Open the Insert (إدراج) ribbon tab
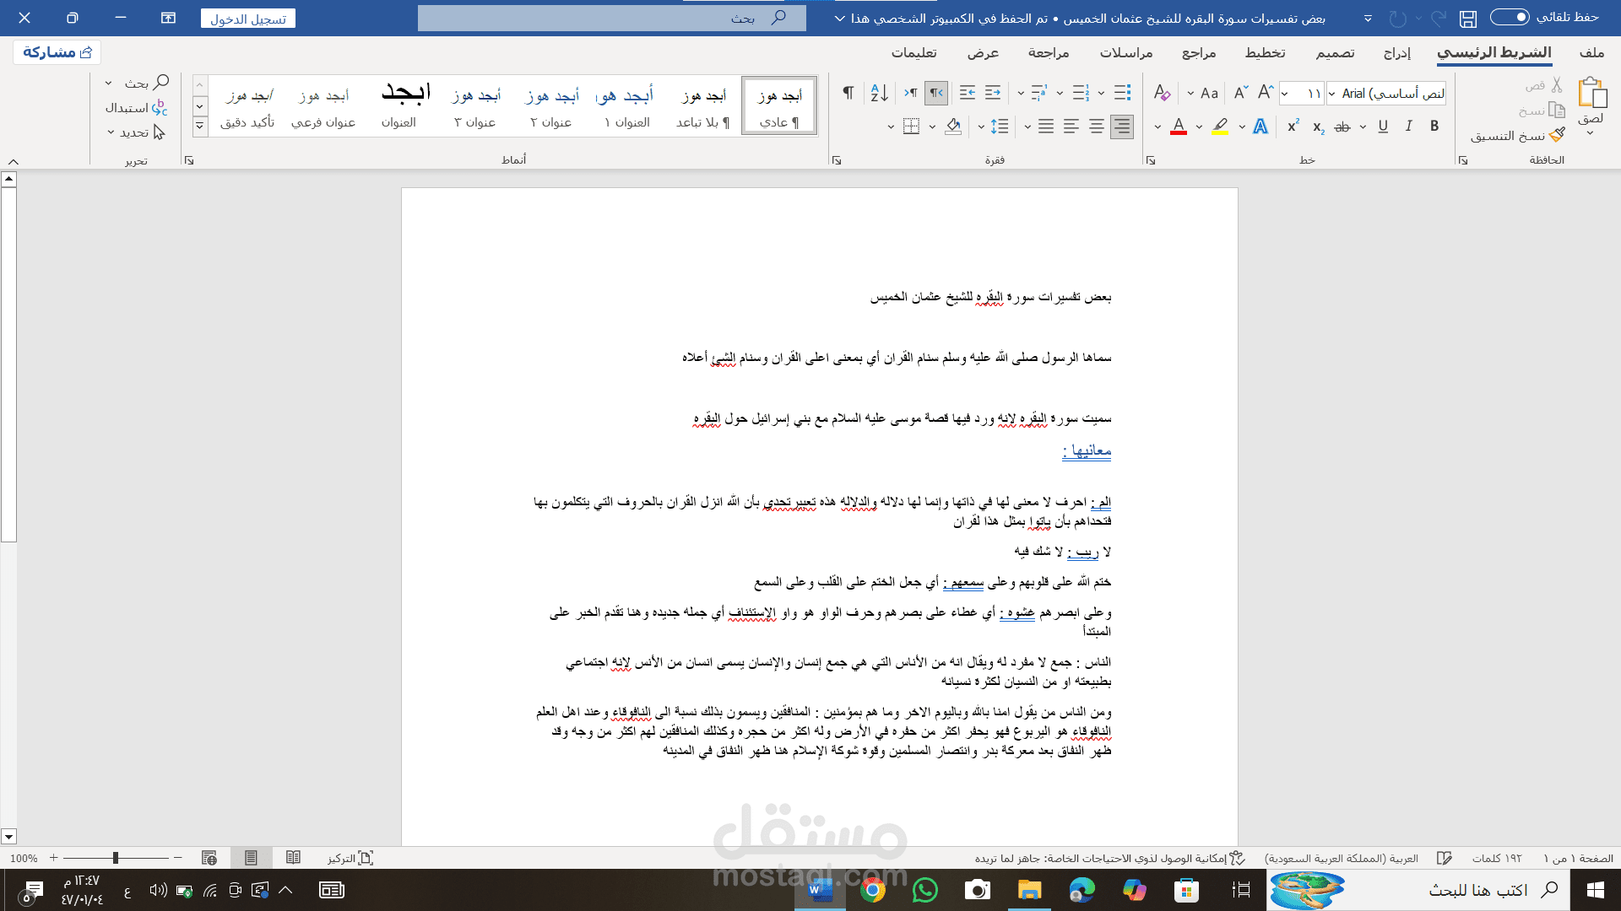Image resolution: width=1621 pixels, height=911 pixels. (x=1397, y=52)
